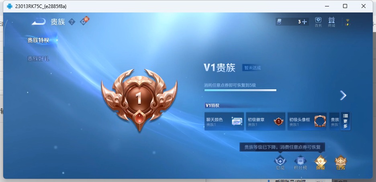This screenshot has height=182, width=376.
Task: Open the 保级 level protection
Action: tap(321, 163)
